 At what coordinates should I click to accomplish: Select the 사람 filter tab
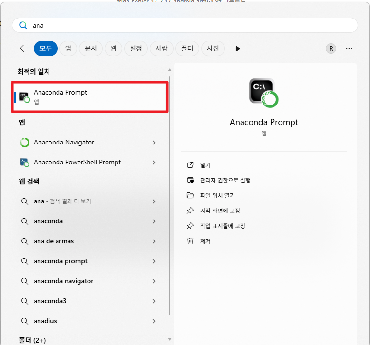tap(162, 48)
